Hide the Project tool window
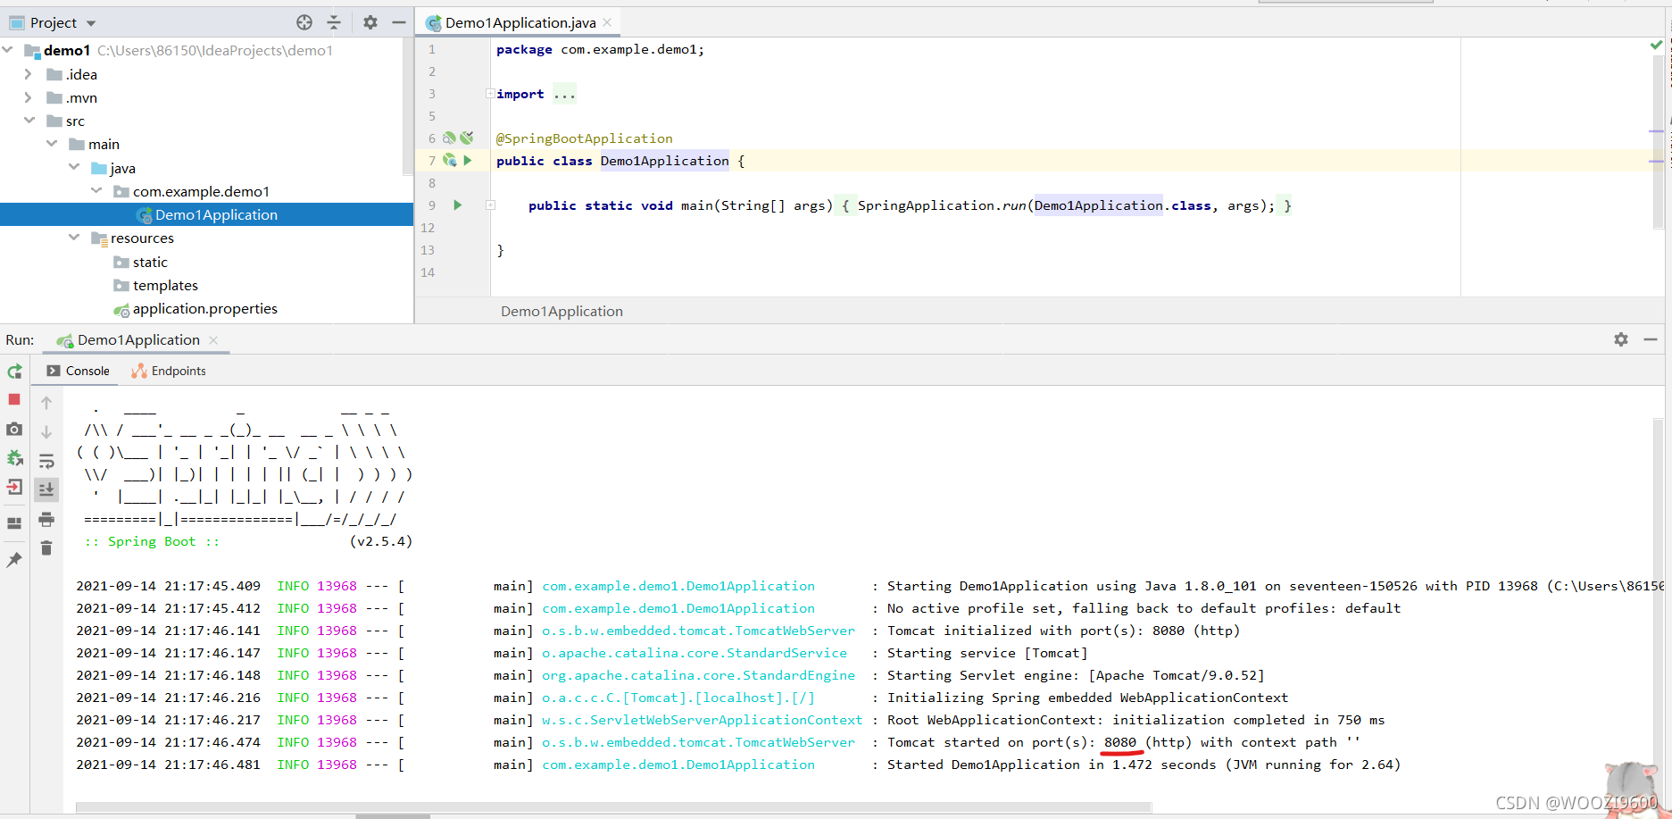Screen dimensions: 1672x819 click(399, 22)
